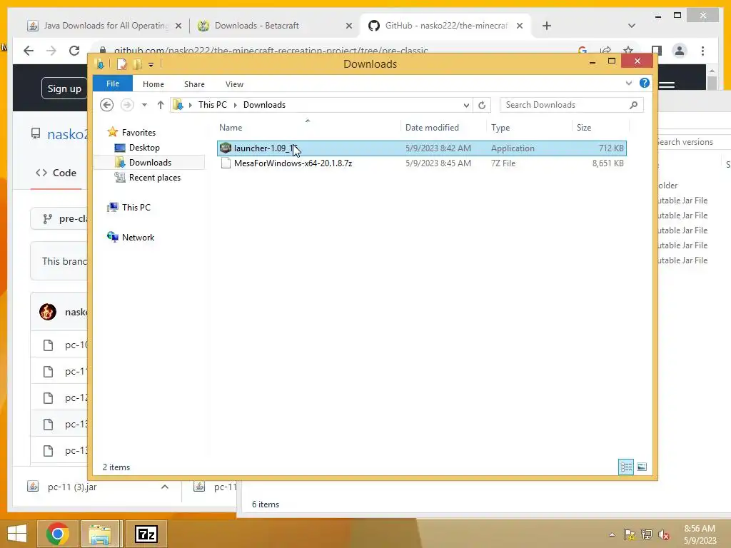The height and width of the screenshot is (548, 731).
Task: Click This PC in the address breadcrumb
Action: [x=213, y=105]
